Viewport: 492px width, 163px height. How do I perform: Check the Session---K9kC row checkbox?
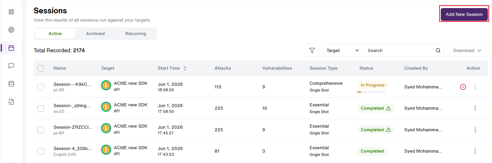[x=41, y=87]
